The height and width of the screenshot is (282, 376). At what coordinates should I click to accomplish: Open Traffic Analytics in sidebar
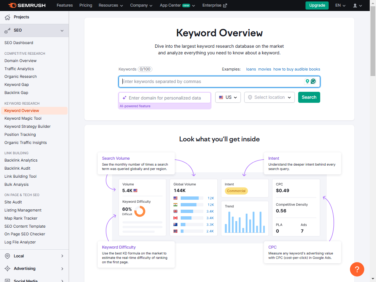pyautogui.click(x=19, y=69)
